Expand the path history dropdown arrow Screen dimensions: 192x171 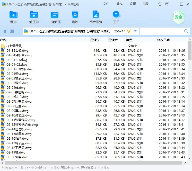[x=135, y=31]
